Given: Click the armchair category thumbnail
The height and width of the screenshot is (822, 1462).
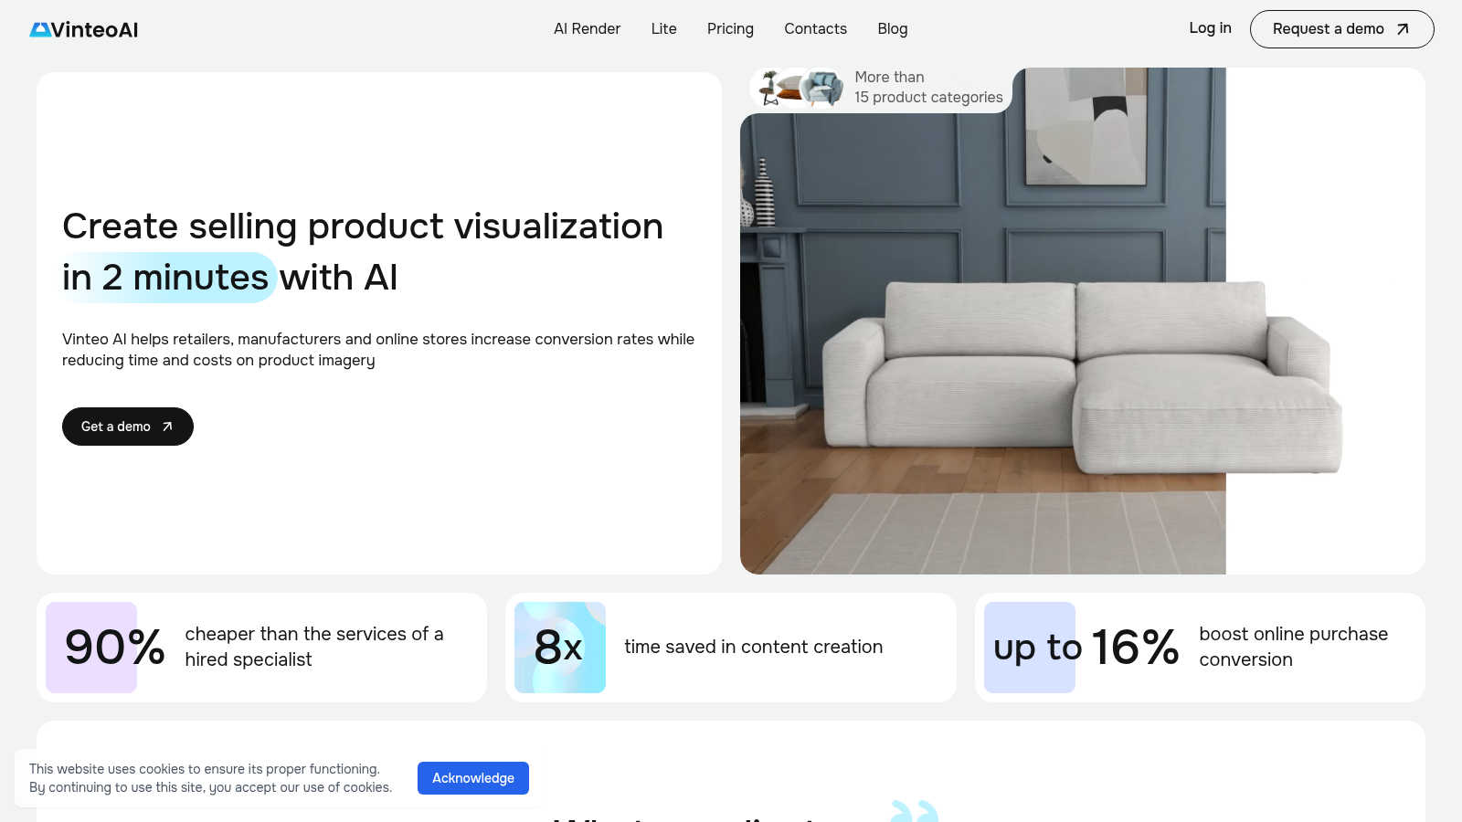Looking at the screenshot, I should [822, 88].
